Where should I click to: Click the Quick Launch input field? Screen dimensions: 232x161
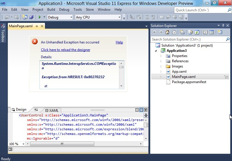[x=201, y=10]
